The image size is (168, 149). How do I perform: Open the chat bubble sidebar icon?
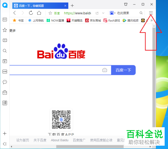click(5, 82)
